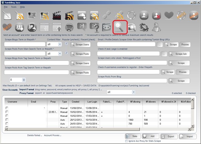
Task: Click the MASS heart icon
Action: point(7,27)
